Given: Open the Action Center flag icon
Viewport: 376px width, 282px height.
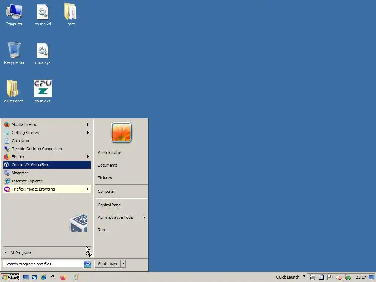Looking at the screenshot, I should click(330, 278).
